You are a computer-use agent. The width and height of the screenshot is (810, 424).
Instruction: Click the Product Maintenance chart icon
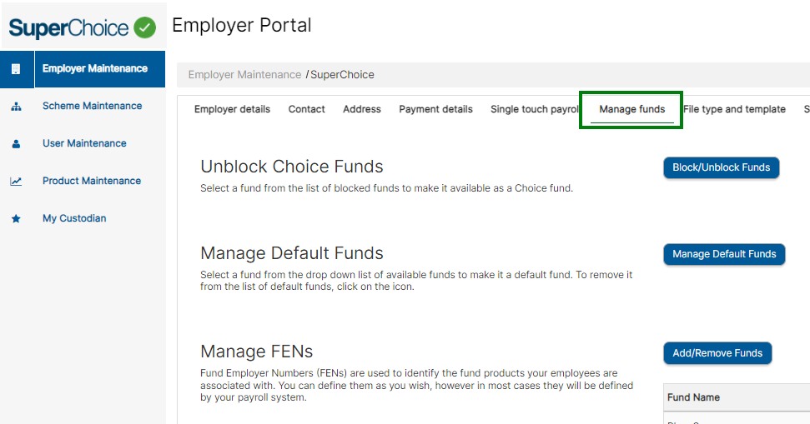point(16,181)
